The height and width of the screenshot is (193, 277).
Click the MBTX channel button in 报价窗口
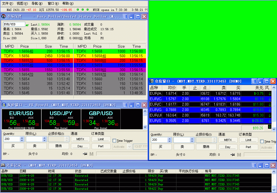(x=80, y=139)
